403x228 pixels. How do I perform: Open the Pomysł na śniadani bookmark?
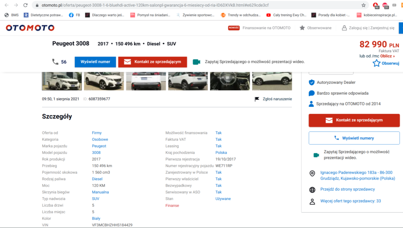click(x=150, y=15)
